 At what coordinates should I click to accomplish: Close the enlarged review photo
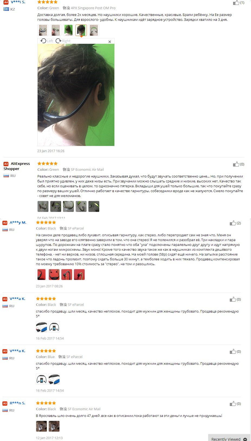click(x=110, y=42)
